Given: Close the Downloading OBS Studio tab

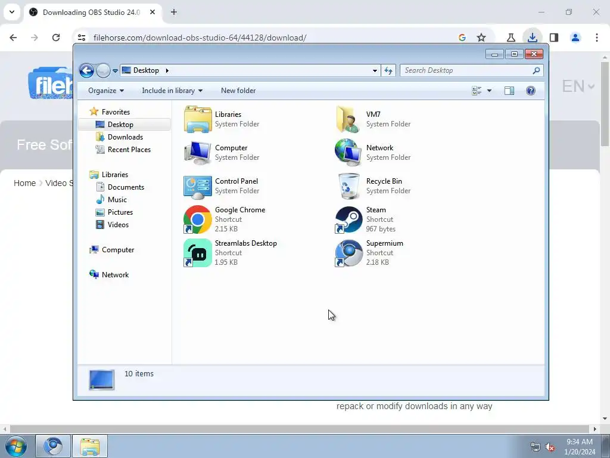Looking at the screenshot, I should point(152,12).
